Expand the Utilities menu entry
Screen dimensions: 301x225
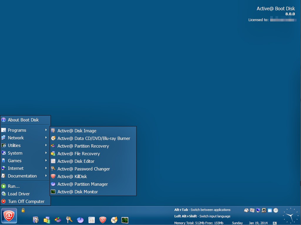(x=14, y=145)
